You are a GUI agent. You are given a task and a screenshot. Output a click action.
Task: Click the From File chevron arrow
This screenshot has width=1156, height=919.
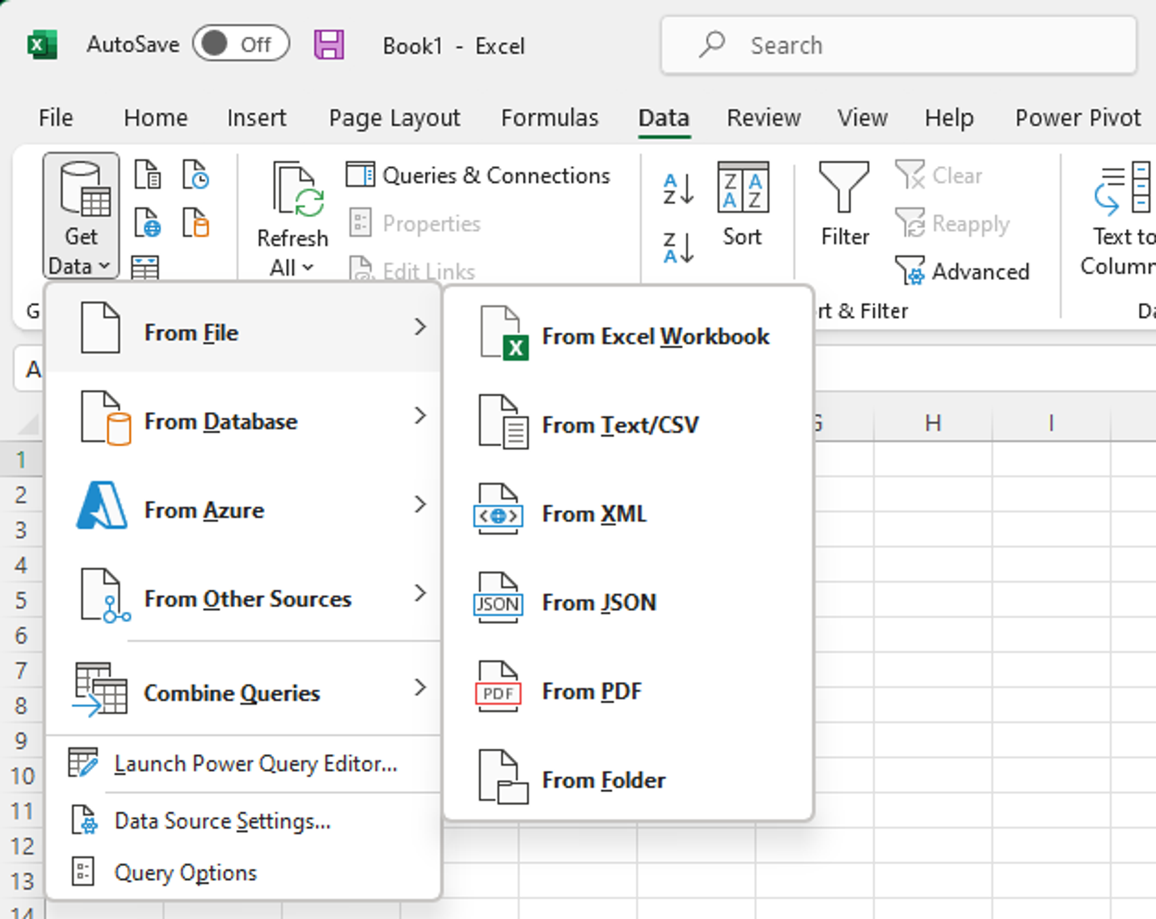pyautogui.click(x=420, y=326)
